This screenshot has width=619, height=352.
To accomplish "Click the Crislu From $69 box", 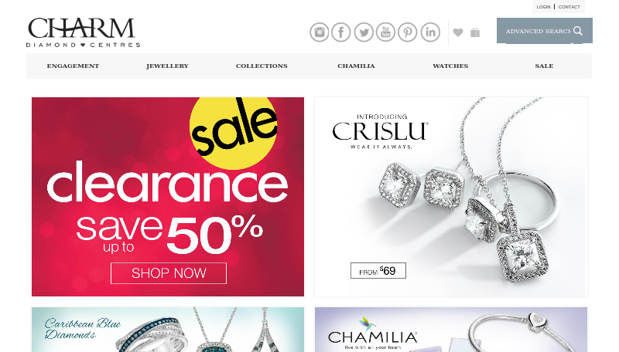I will pos(378,270).
